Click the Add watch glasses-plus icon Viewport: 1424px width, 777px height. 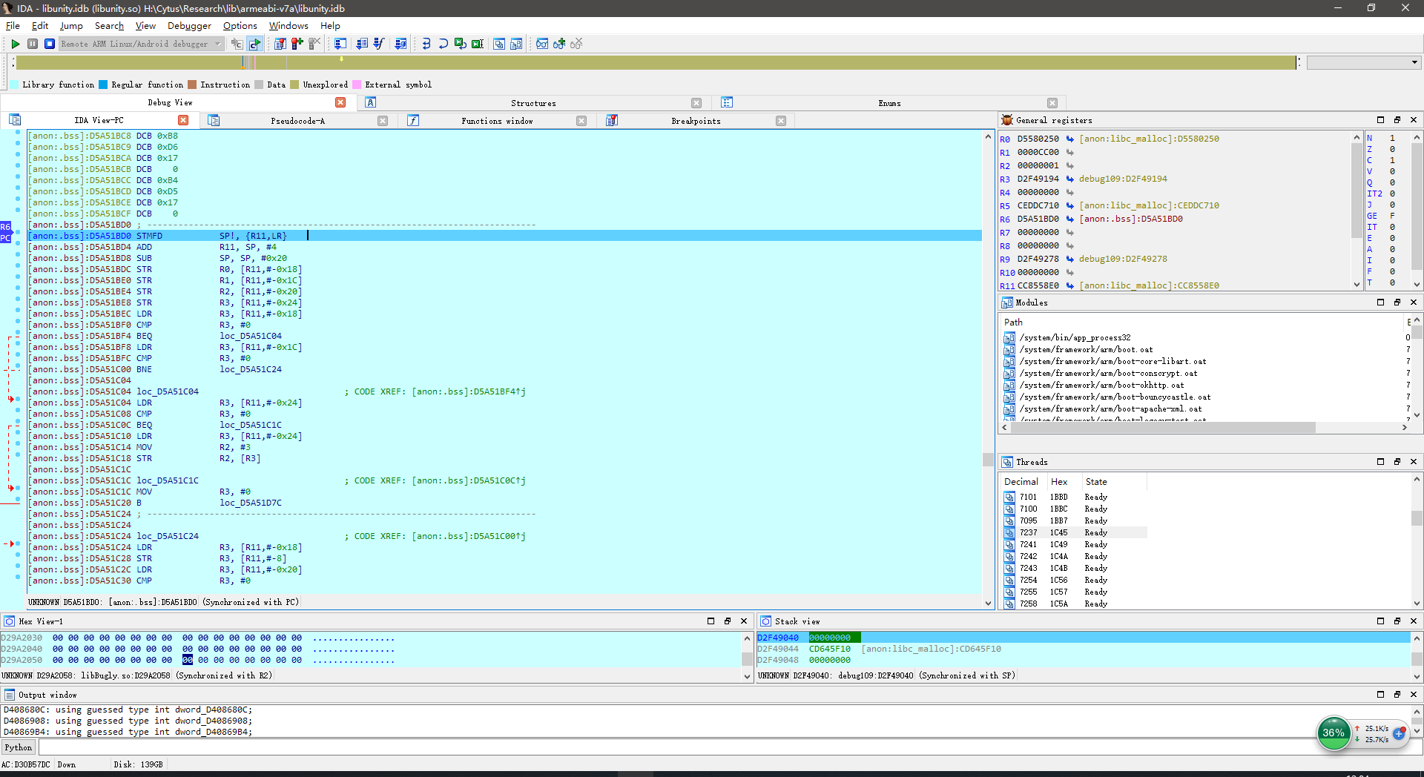(x=559, y=44)
